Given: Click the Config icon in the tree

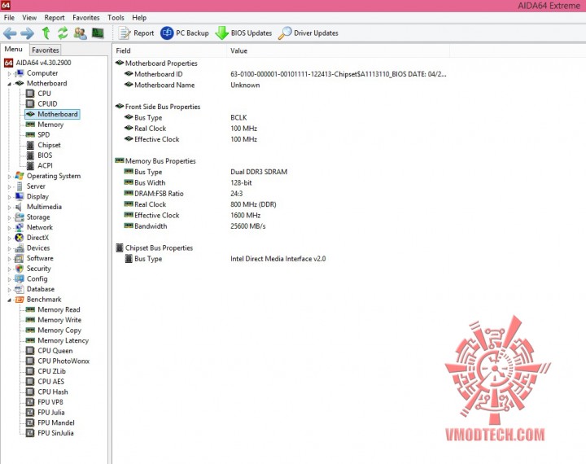Looking at the screenshot, I should click(x=20, y=279).
